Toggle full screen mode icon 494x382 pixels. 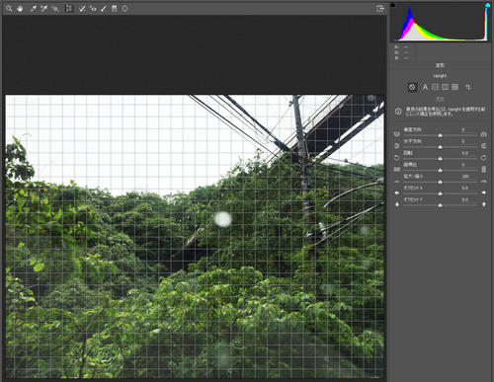pos(380,9)
